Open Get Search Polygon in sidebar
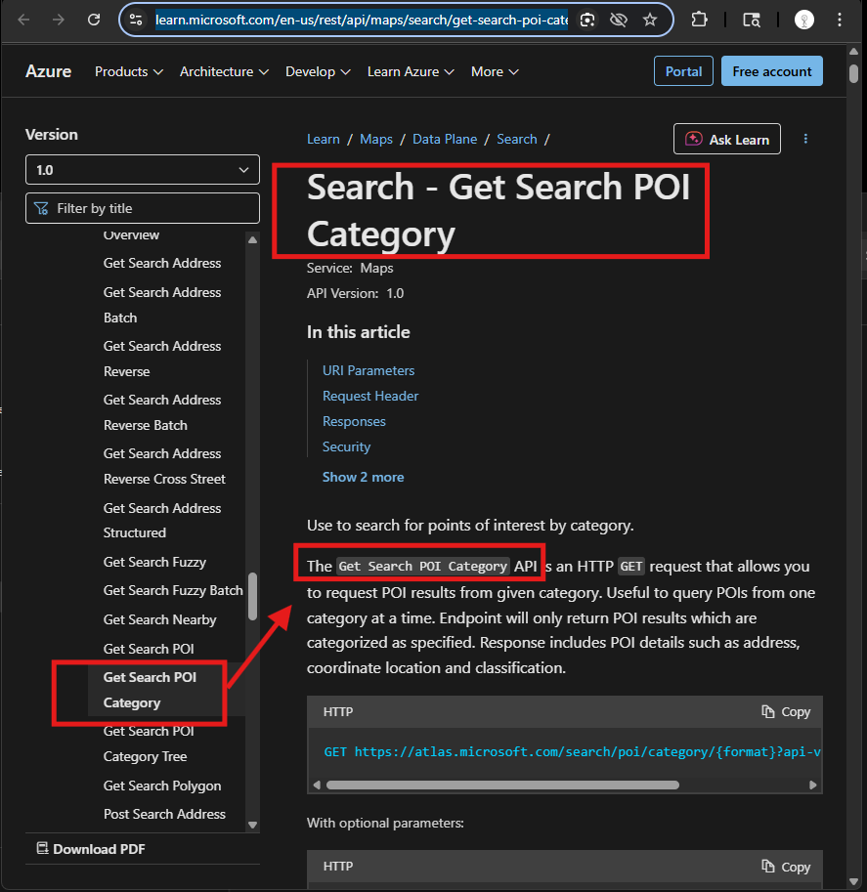The height and width of the screenshot is (892, 867). (x=162, y=786)
